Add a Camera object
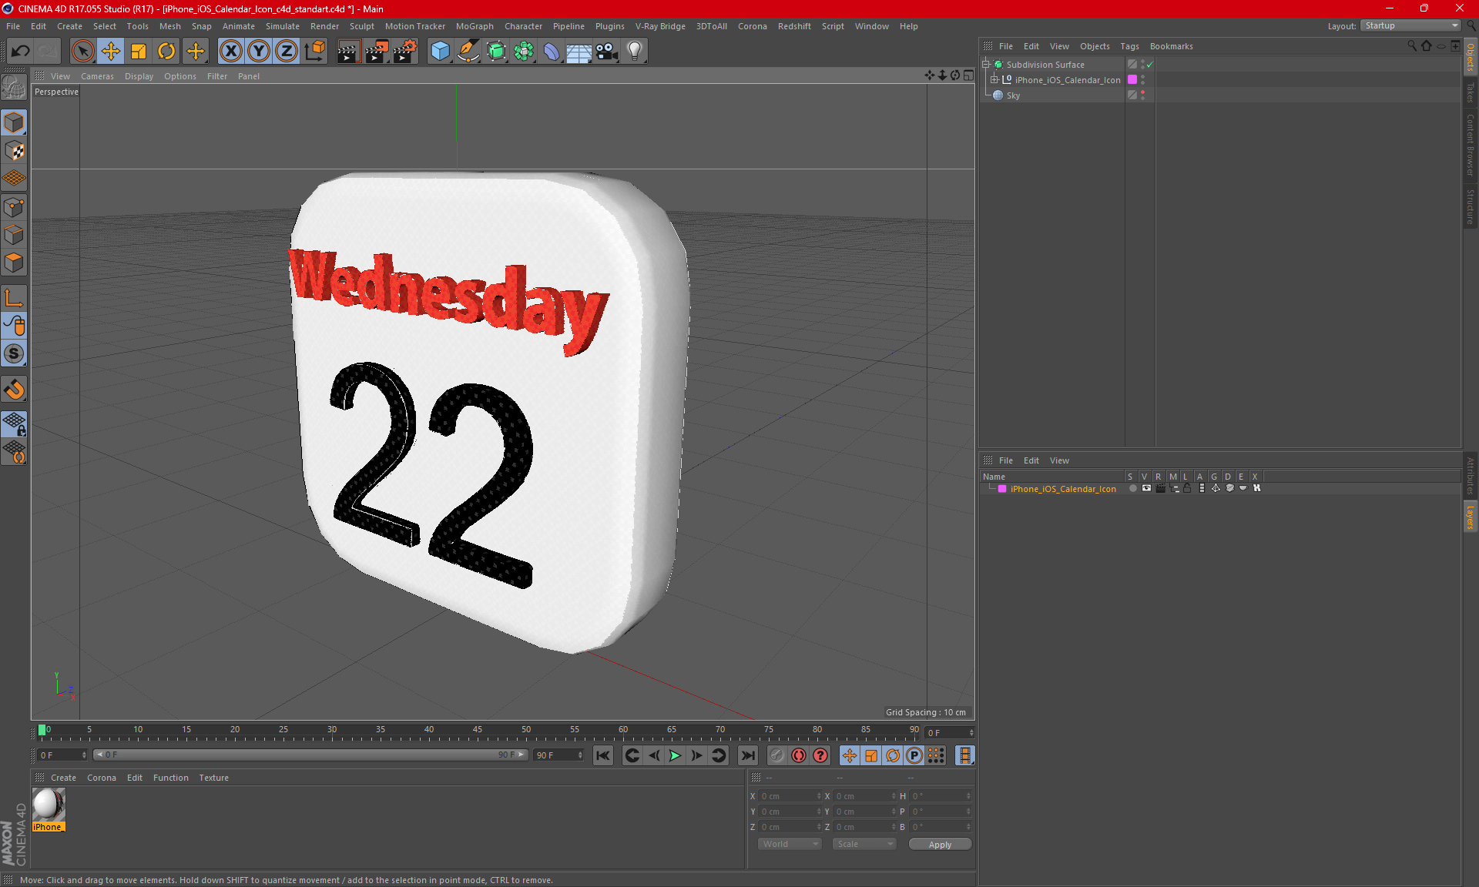This screenshot has height=887, width=1479. pyautogui.click(x=607, y=52)
